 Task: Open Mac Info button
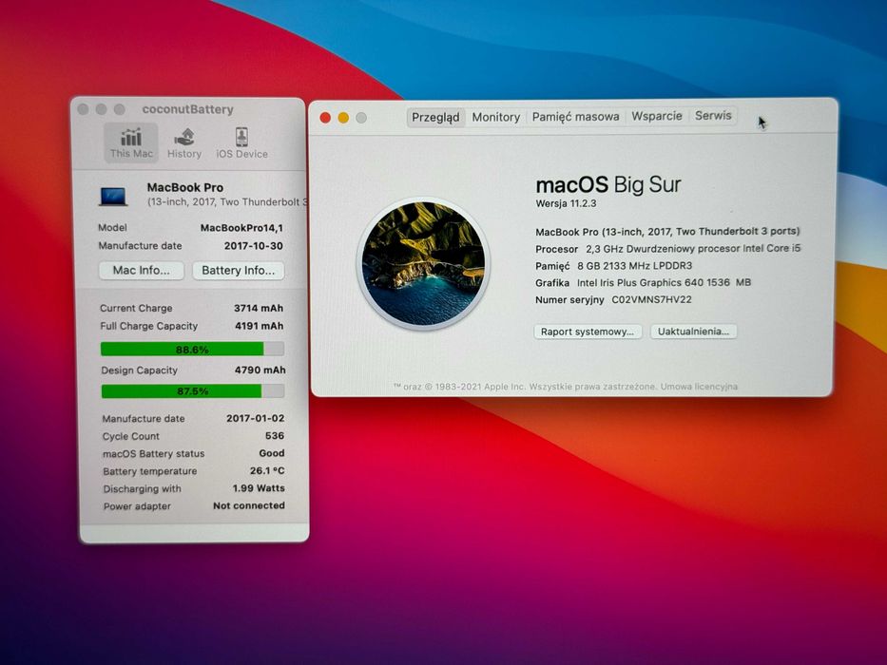point(142,271)
